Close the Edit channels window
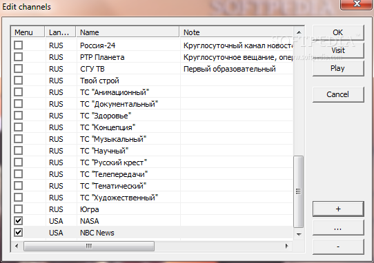 tap(357, 4)
